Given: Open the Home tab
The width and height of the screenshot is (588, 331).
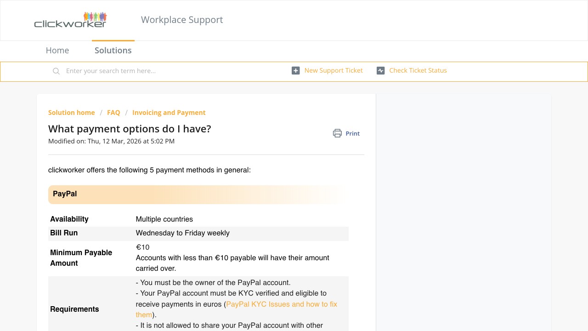Looking at the screenshot, I should coord(57,51).
